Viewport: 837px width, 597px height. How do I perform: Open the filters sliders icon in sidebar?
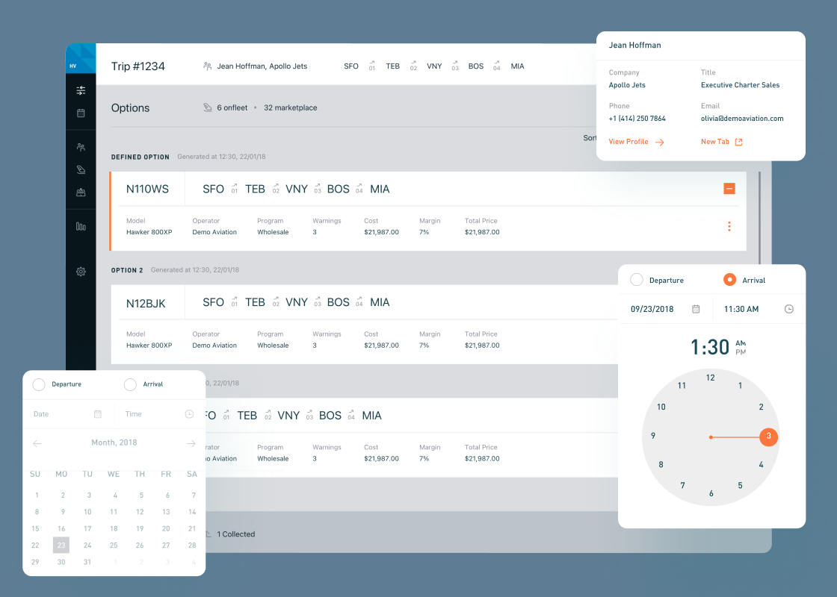tap(81, 90)
